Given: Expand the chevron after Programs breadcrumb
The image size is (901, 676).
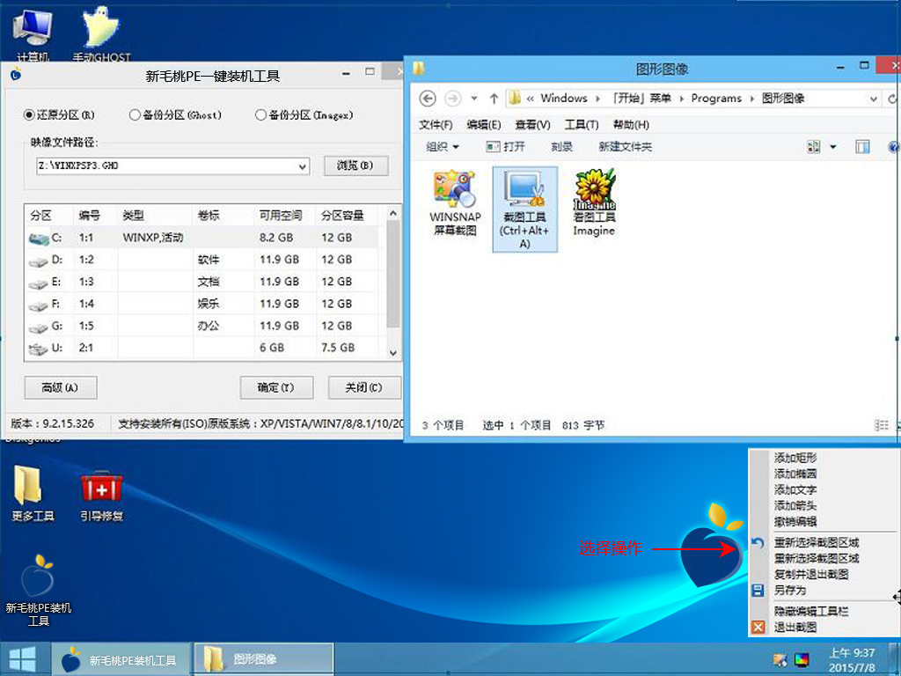Looking at the screenshot, I should click(751, 99).
